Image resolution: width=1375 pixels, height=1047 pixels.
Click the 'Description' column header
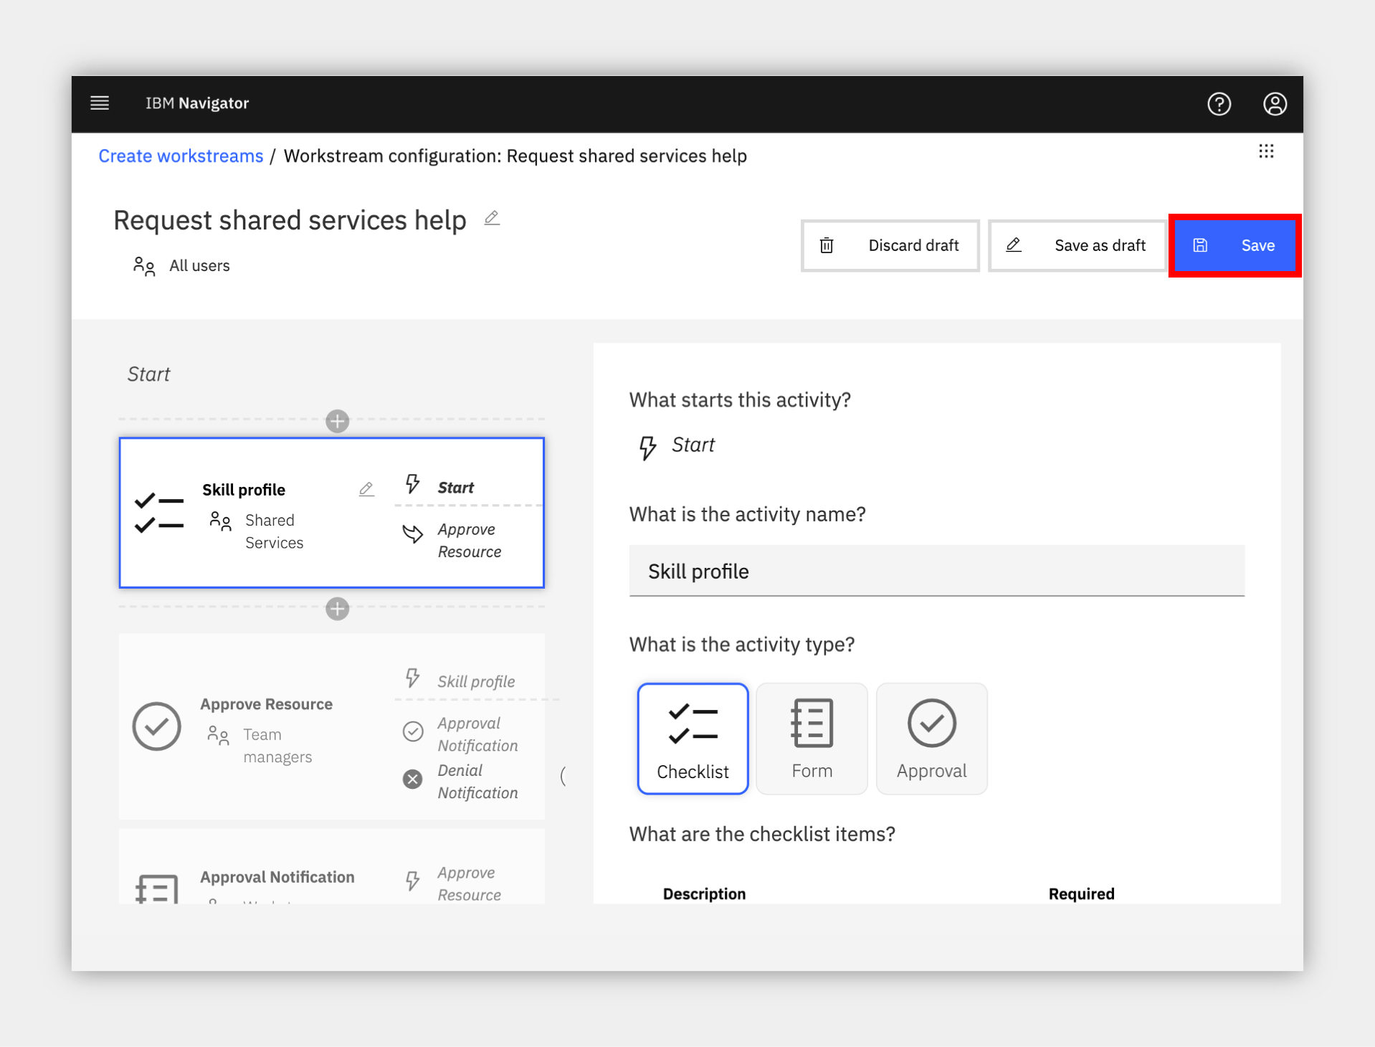click(704, 894)
